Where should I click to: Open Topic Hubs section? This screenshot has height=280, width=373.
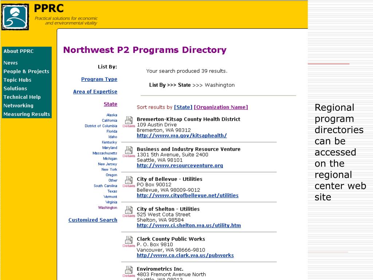tap(17, 80)
